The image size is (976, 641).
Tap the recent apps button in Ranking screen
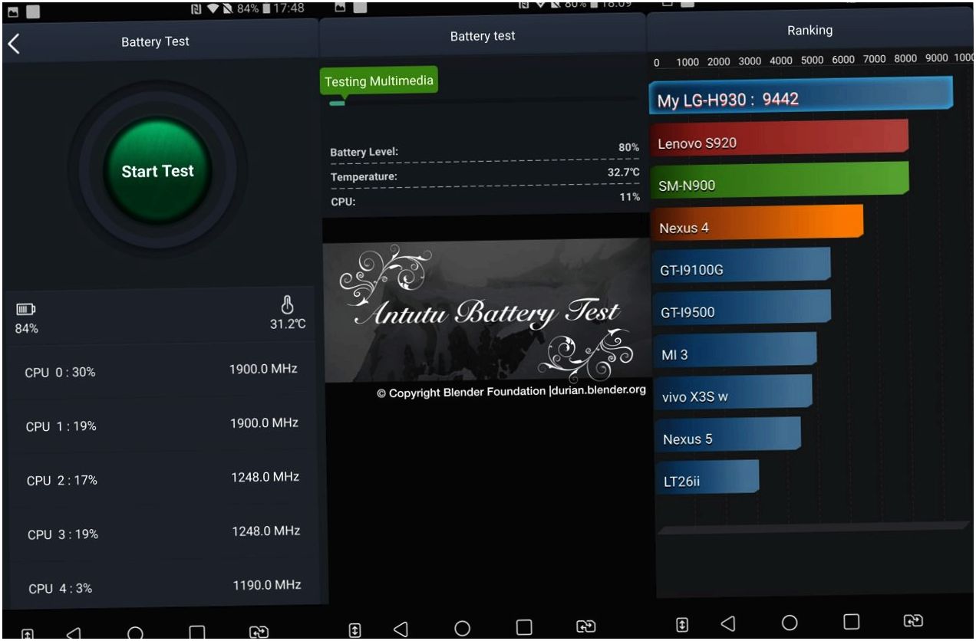click(851, 621)
